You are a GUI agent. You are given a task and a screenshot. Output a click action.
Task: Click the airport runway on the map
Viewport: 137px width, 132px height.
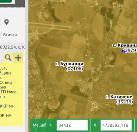pyautogui.click(x=51, y=25)
